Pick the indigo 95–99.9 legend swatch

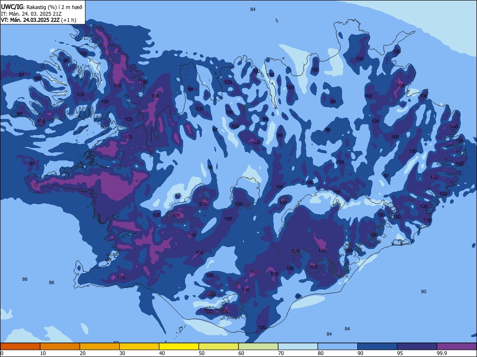click(417, 347)
